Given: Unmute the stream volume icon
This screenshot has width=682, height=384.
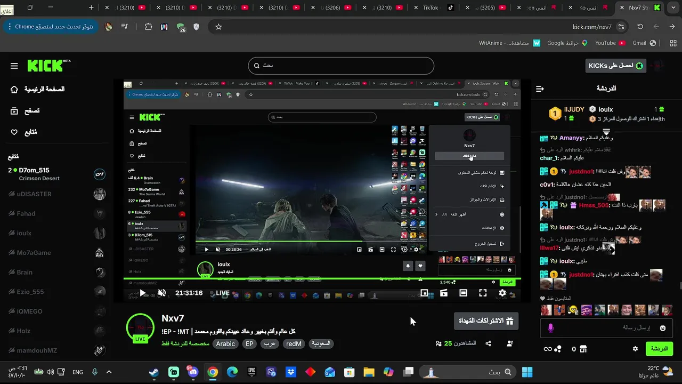Looking at the screenshot, I should tap(162, 293).
